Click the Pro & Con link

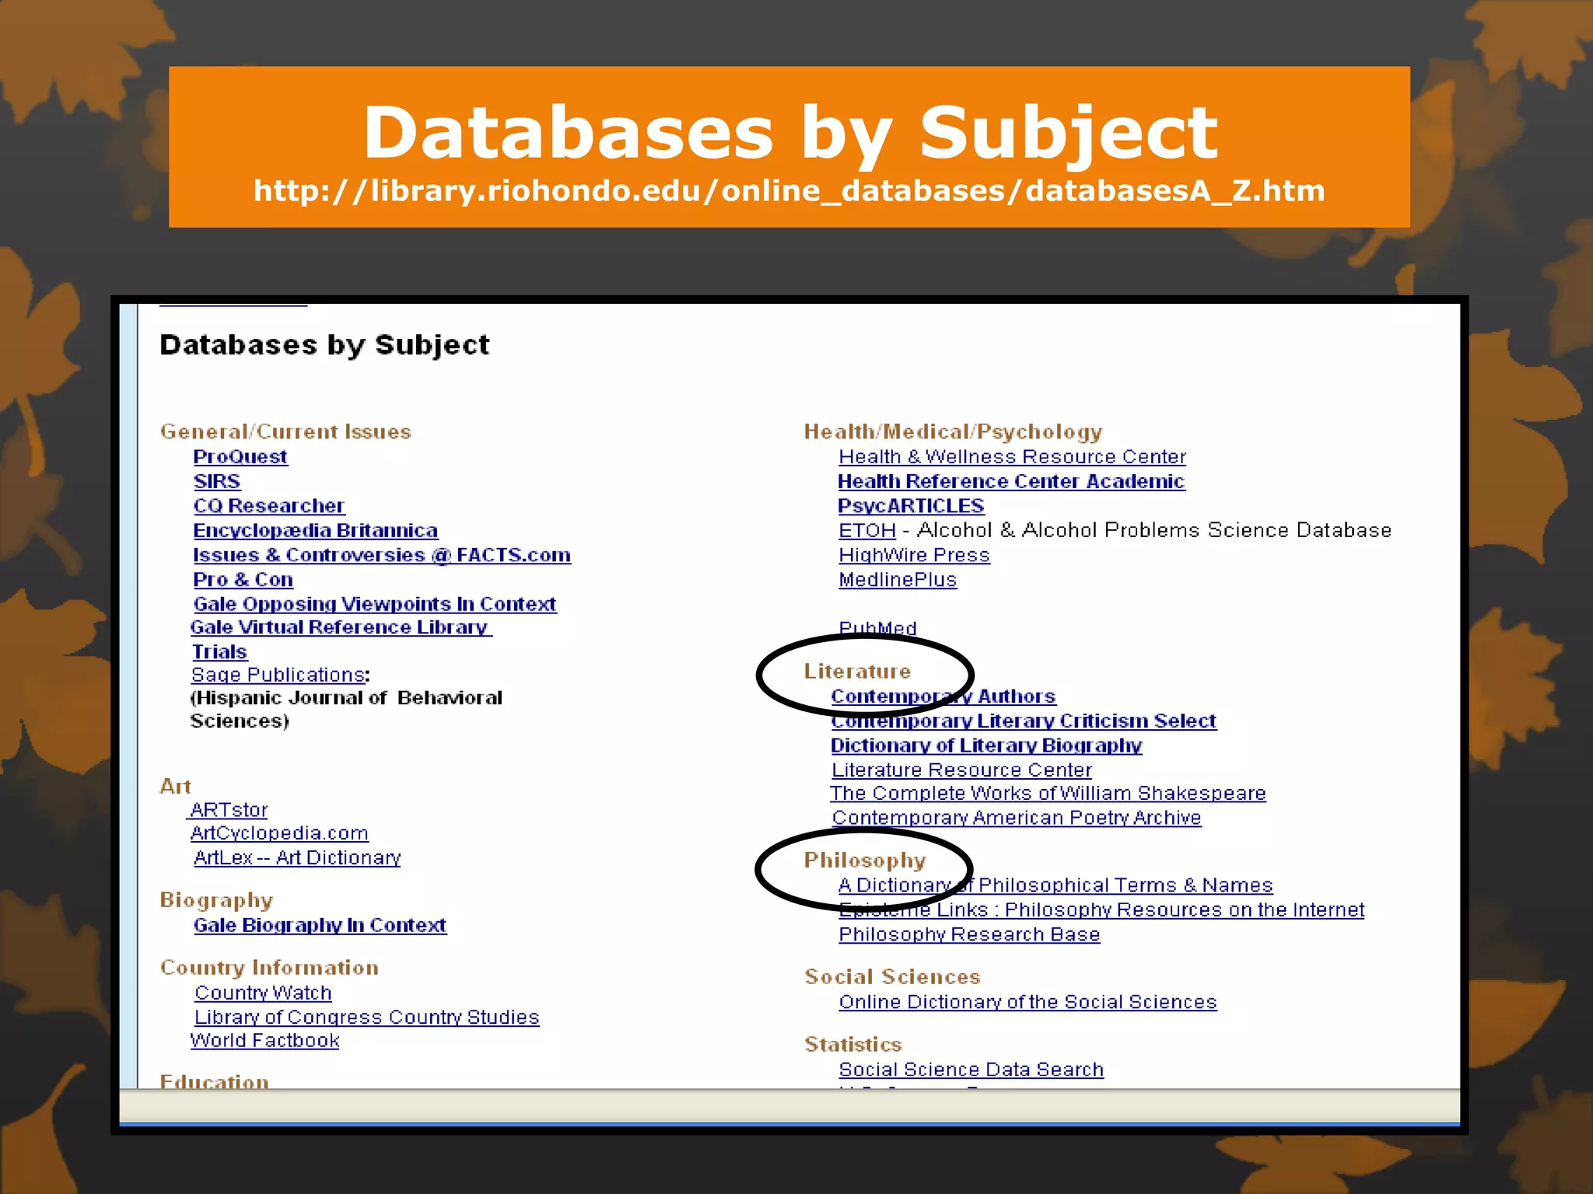pos(243,580)
